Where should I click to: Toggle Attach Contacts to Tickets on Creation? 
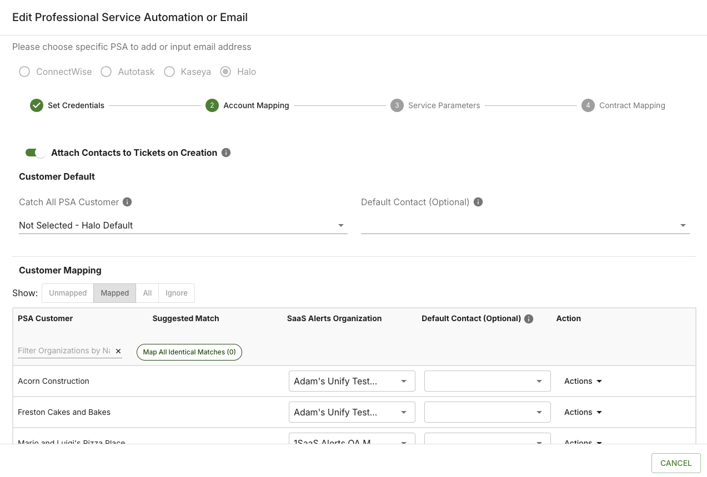[36, 153]
